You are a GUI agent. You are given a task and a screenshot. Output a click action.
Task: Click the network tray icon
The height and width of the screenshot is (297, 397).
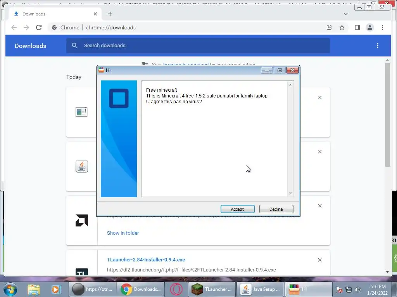[349, 290]
